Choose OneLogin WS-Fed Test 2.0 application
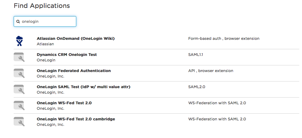This screenshot has height=138, width=302. click(x=64, y=103)
